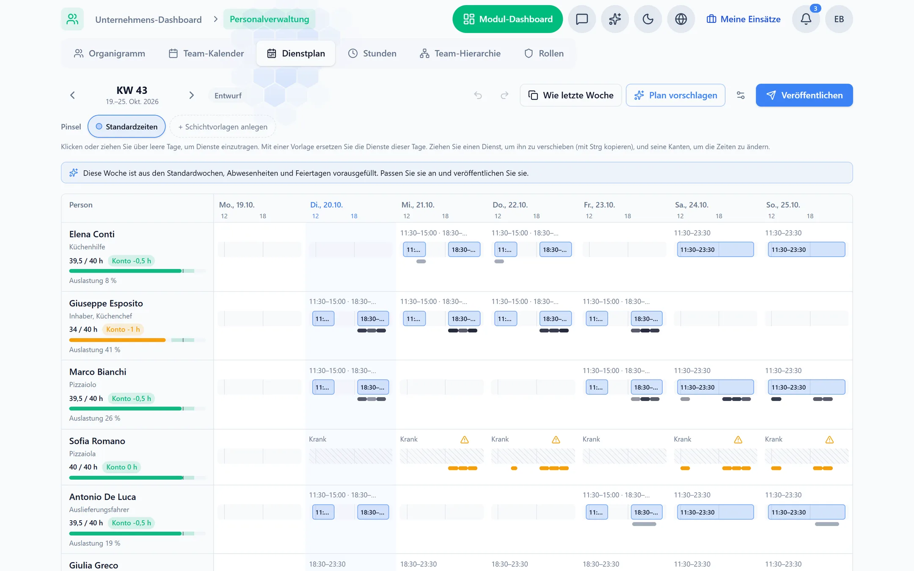Click Konto -1 h badge for Giuseppe
The height and width of the screenshot is (571, 914).
[x=123, y=329]
